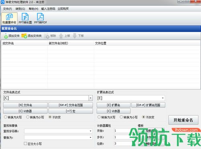Open the 帮助(H) menu

pos(33,9)
